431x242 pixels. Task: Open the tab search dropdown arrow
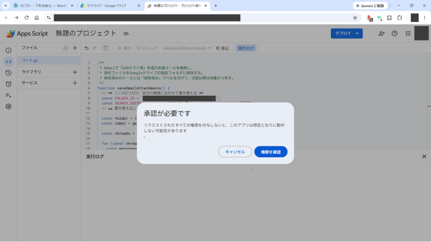point(5,5)
